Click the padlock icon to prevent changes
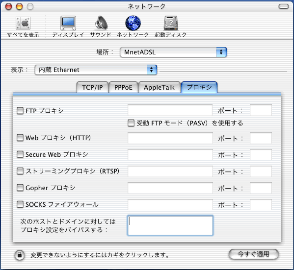The image size is (294, 270). [20, 255]
